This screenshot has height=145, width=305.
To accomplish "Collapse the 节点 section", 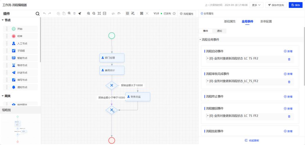I will pyautogui.click(x=3, y=20).
